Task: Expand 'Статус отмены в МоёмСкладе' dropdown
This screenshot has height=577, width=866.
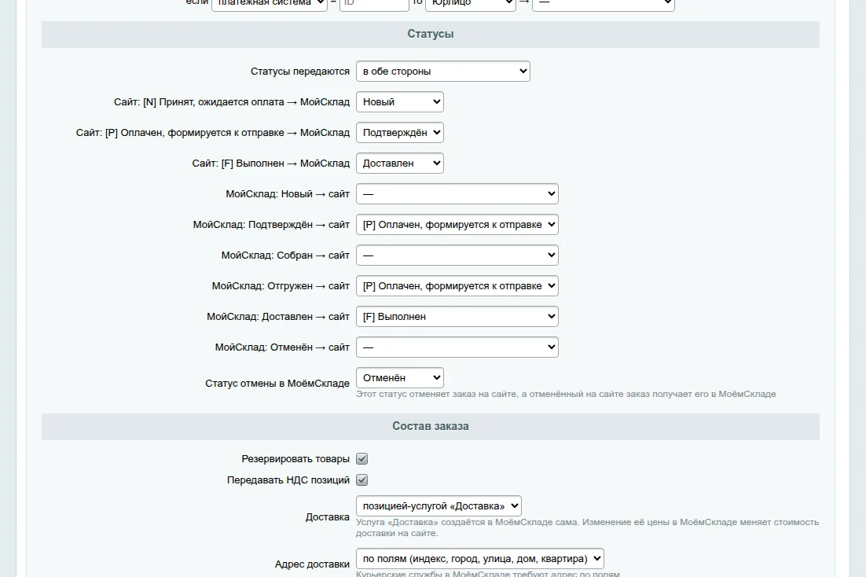Action: point(400,378)
